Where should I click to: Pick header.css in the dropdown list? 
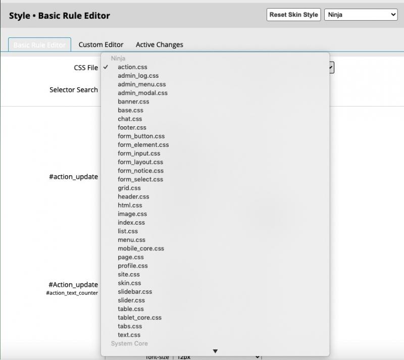click(x=133, y=196)
